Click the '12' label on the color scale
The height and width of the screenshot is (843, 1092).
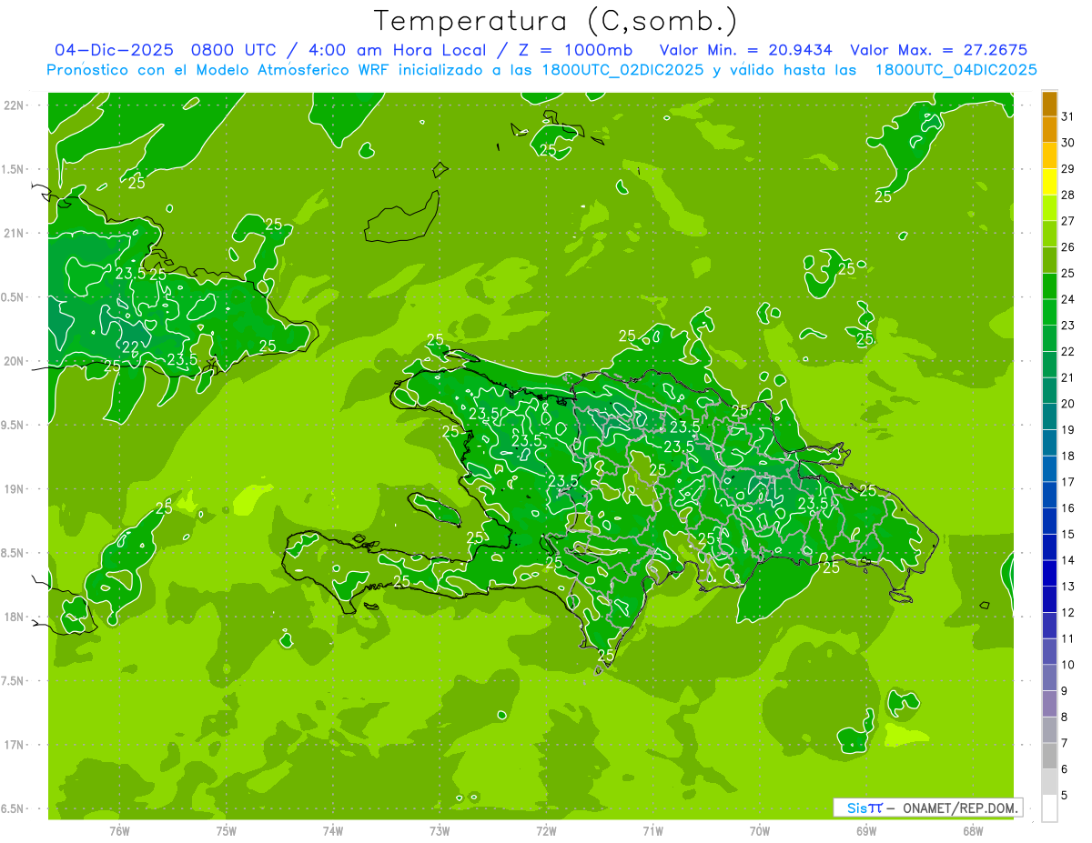(x=1068, y=613)
